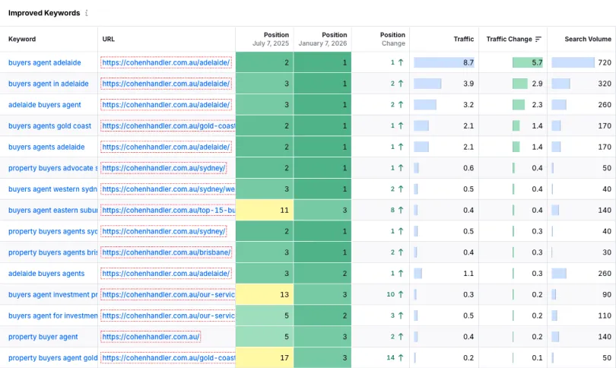
Task: Open the brisbane/ URL link
Action: tap(167, 252)
